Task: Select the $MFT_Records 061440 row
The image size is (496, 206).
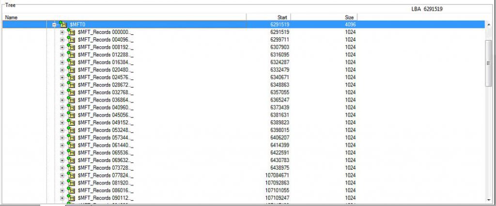Action: pos(105,145)
